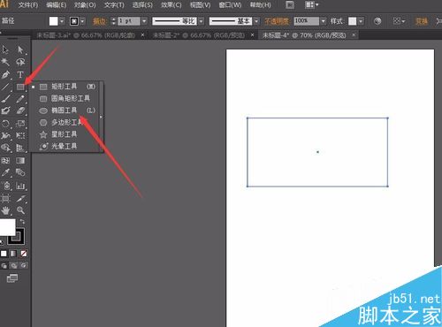Click the Change Screen Mode icon

tap(12, 278)
